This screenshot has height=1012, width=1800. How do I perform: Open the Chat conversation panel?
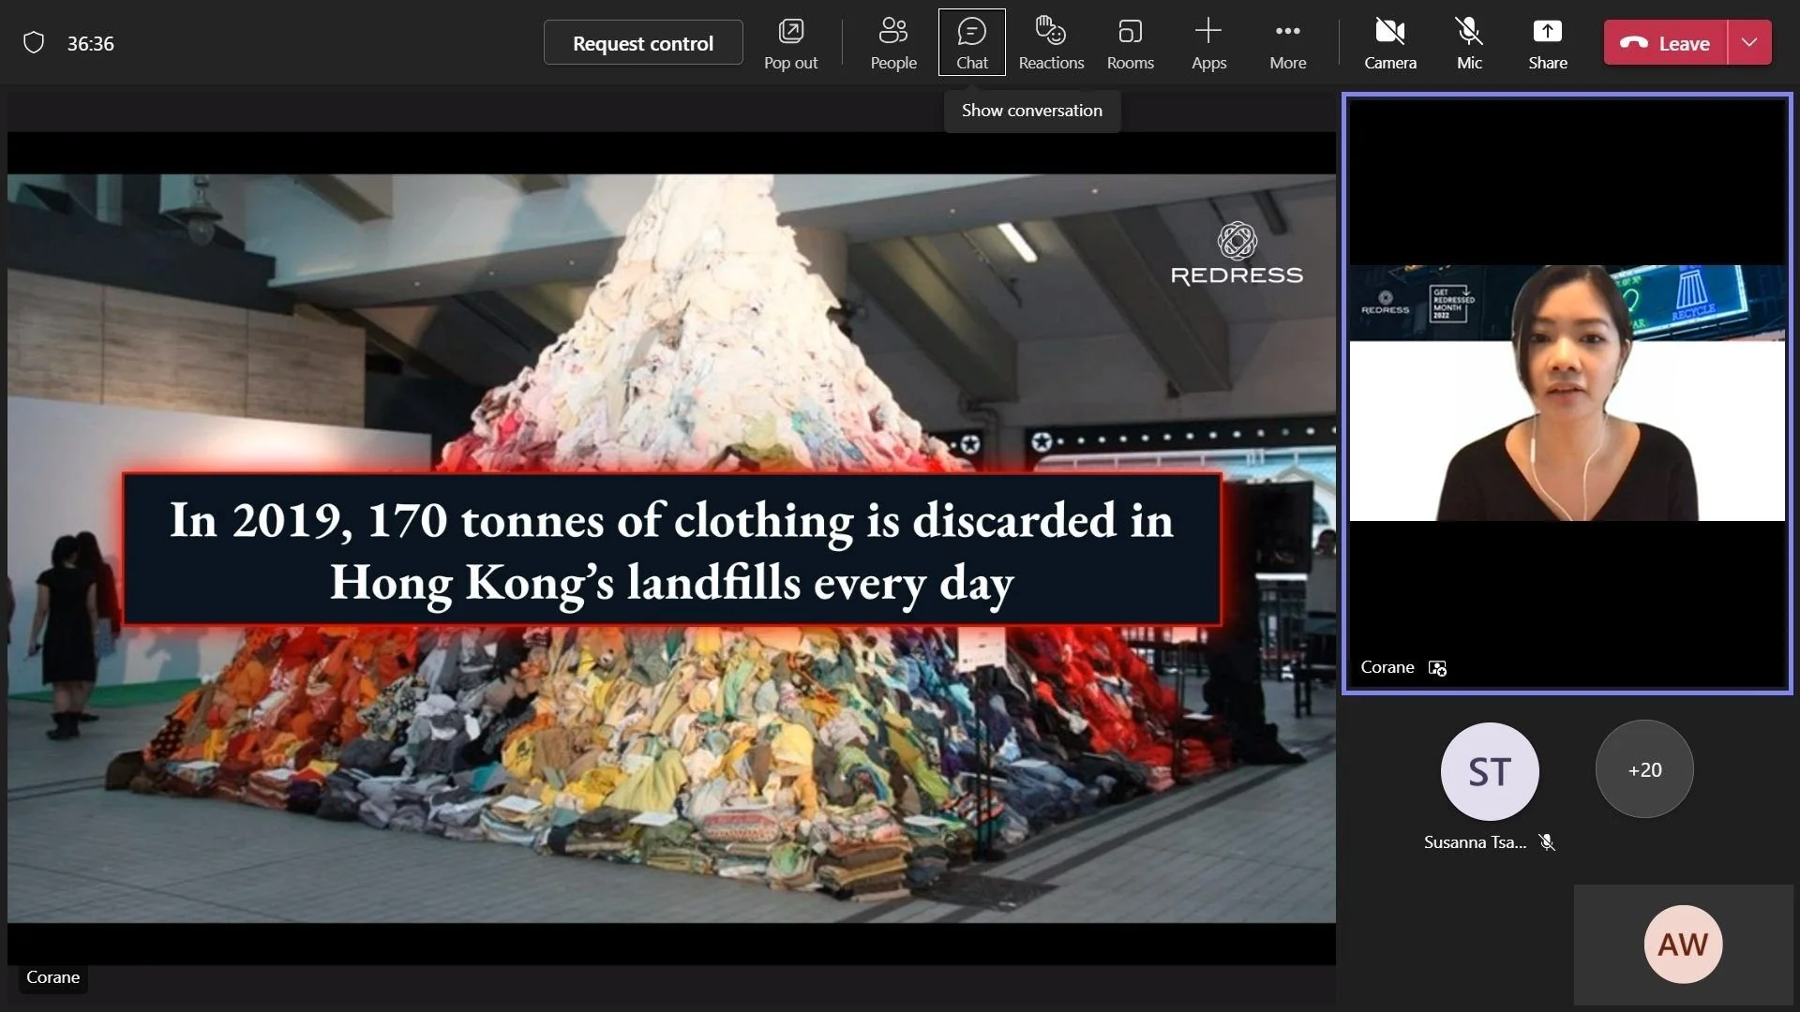971,42
